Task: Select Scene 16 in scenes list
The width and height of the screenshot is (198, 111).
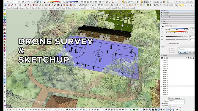Action: 165,86
